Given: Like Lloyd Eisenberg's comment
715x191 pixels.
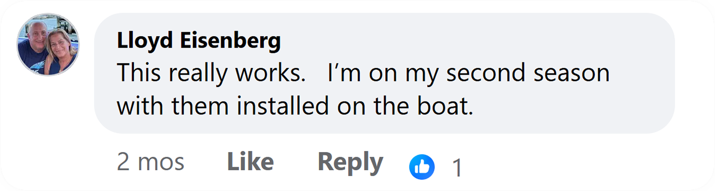Looking at the screenshot, I should point(250,162).
